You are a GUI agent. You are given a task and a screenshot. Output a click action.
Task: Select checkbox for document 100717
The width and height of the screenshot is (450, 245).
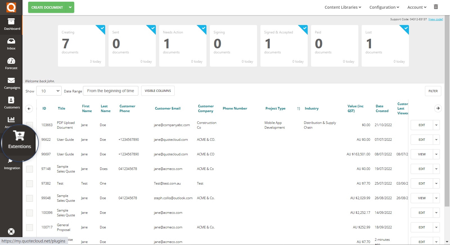(30, 227)
